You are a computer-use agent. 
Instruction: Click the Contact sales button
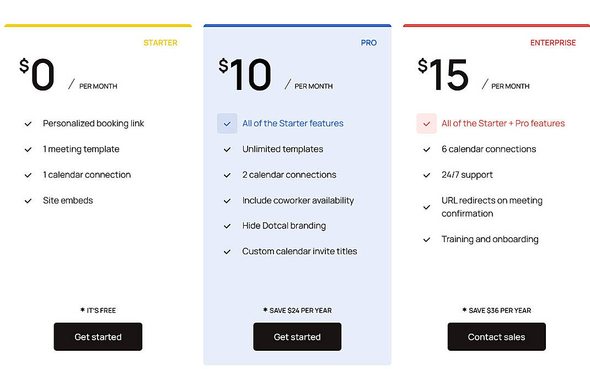[496, 336]
